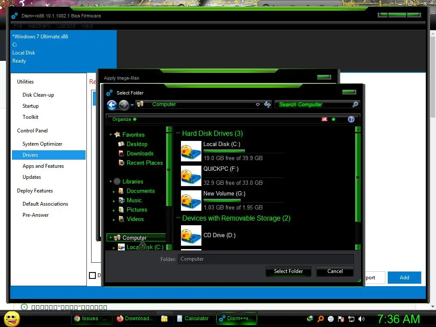Screen dimensions: 436x327
Task: Click the search magnifier icon
Action: tap(355, 104)
